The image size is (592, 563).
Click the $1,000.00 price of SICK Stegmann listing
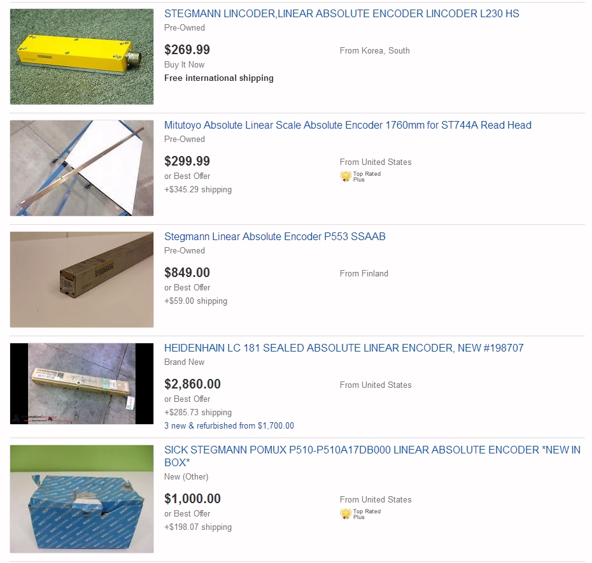[x=192, y=499]
